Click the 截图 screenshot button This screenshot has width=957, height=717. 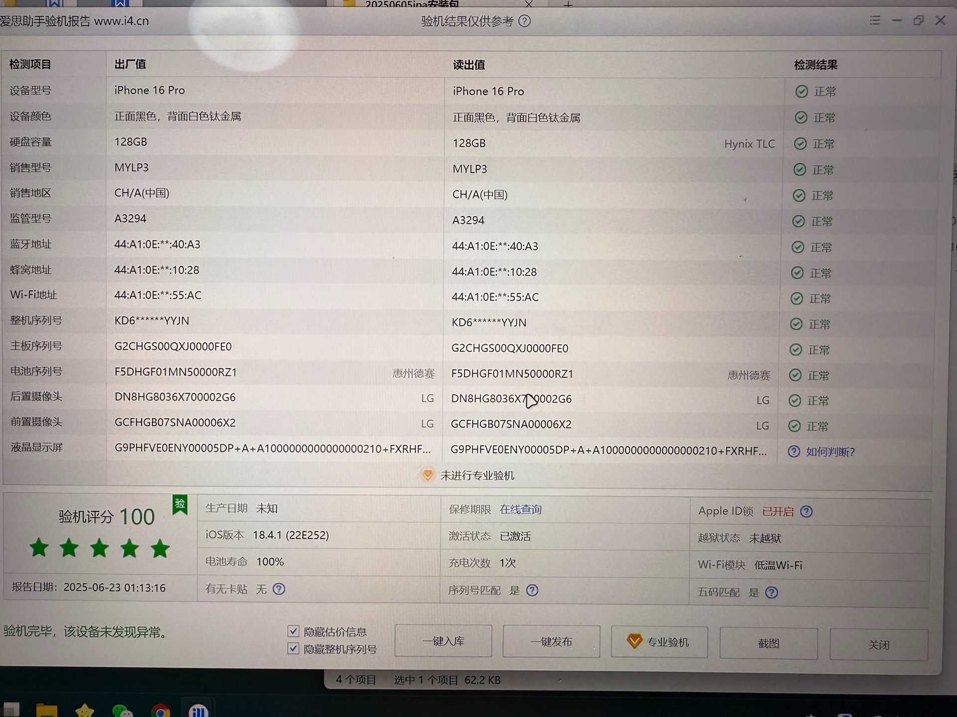point(769,644)
